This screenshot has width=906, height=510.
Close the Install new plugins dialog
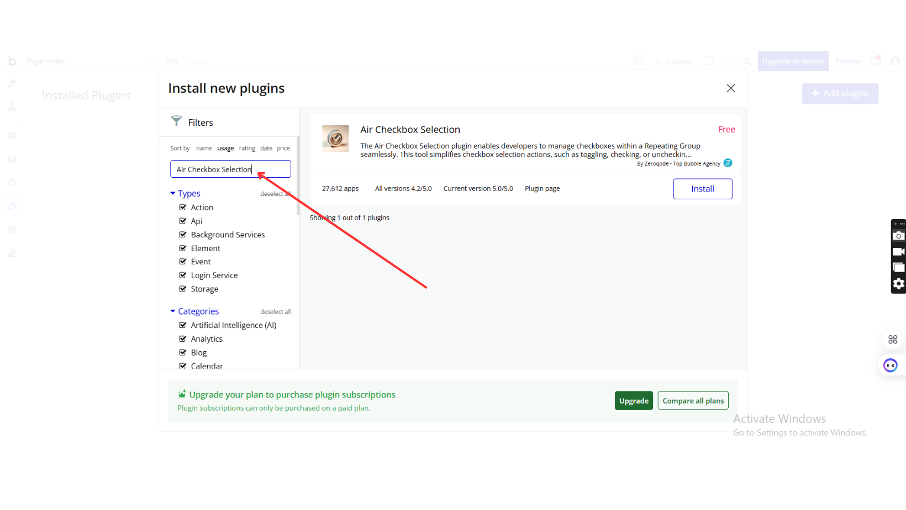[x=730, y=88]
